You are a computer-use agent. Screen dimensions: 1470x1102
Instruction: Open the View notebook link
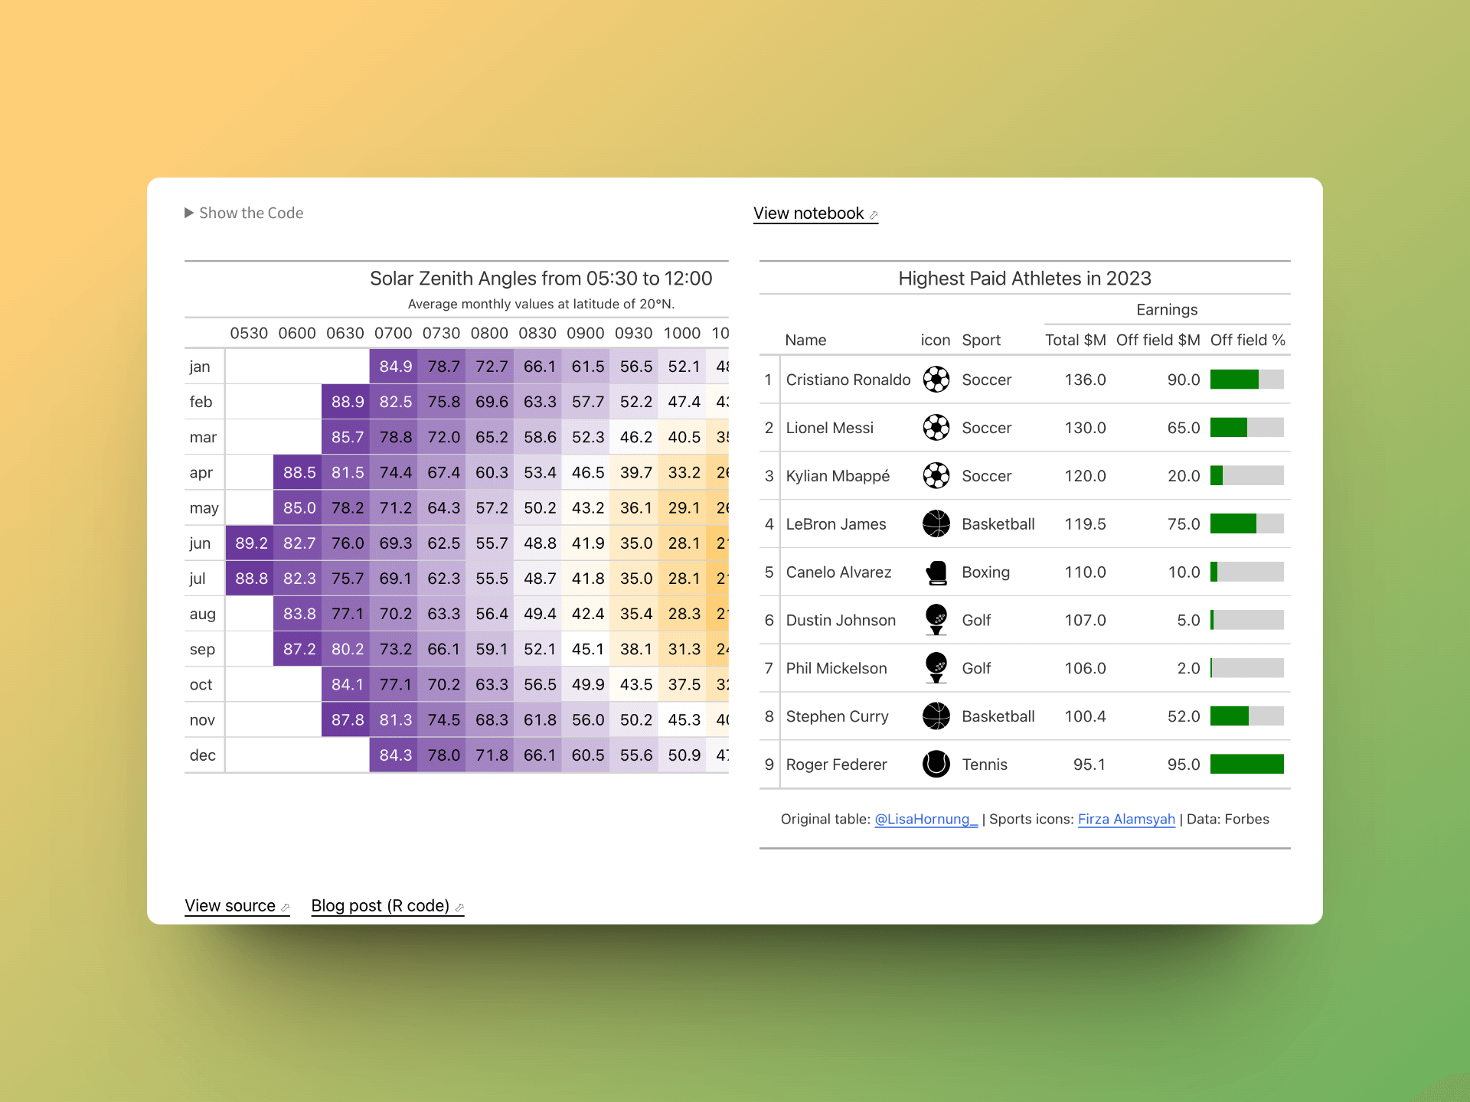(810, 212)
